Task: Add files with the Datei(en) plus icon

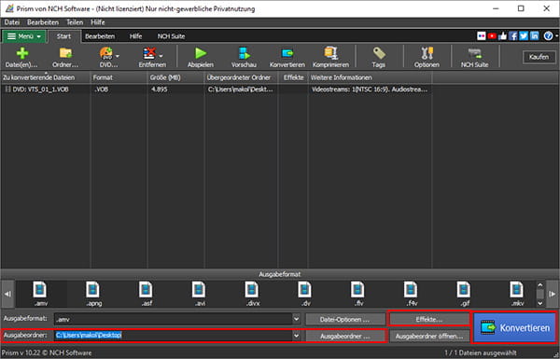Action: tap(21, 57)
